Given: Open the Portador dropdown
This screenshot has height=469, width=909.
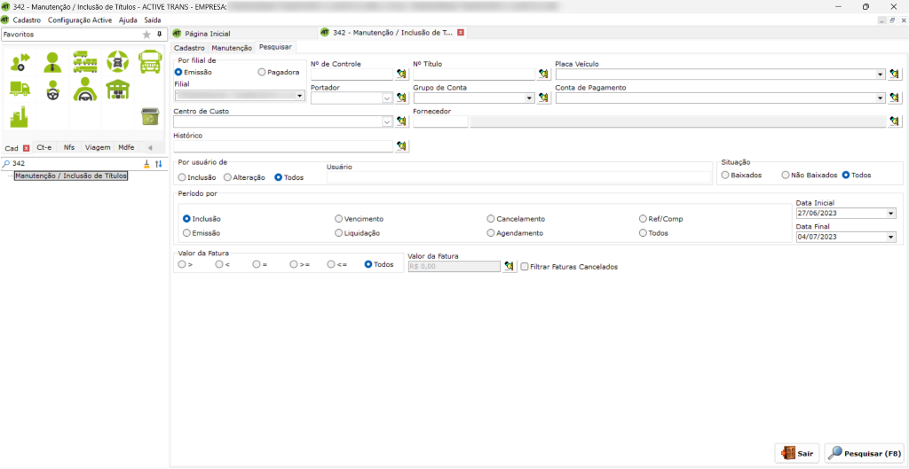Looking at the screenshot, I should point(387,98).
